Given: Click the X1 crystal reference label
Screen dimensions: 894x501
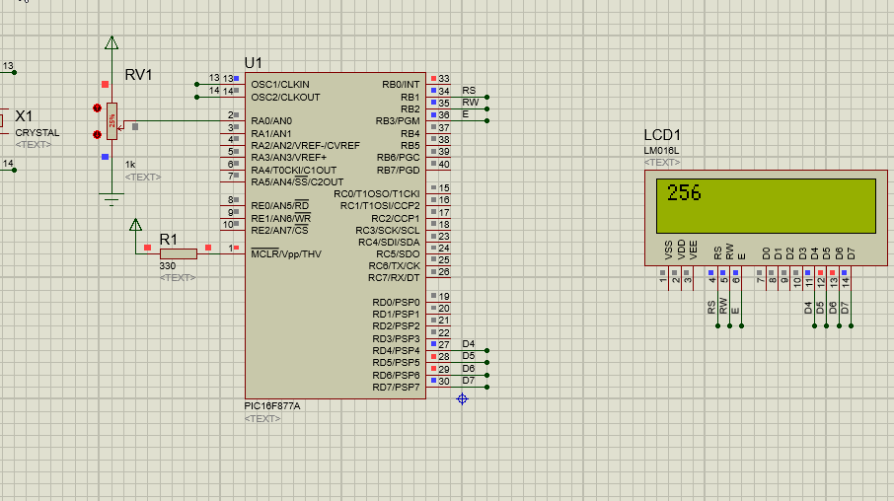Looking at the screenshot, I should (24, 116).
